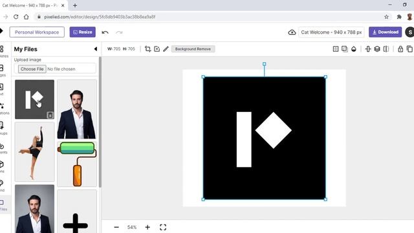Screen dimensions: 414x233
Task: Click the Background Remove button
Action: pos(193,49)
